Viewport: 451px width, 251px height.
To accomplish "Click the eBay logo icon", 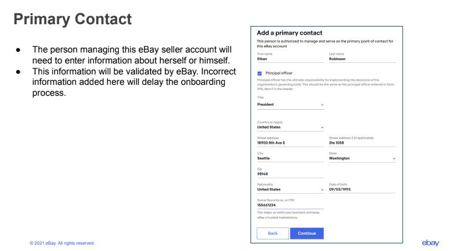I will [430, 243].
